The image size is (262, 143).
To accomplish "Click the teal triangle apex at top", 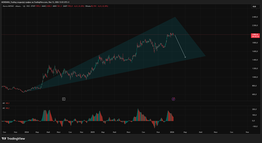I will [175, 17].
